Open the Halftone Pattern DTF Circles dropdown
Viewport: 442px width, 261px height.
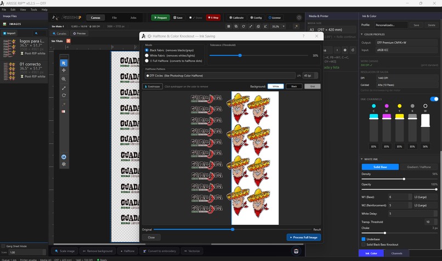(220, 76)
